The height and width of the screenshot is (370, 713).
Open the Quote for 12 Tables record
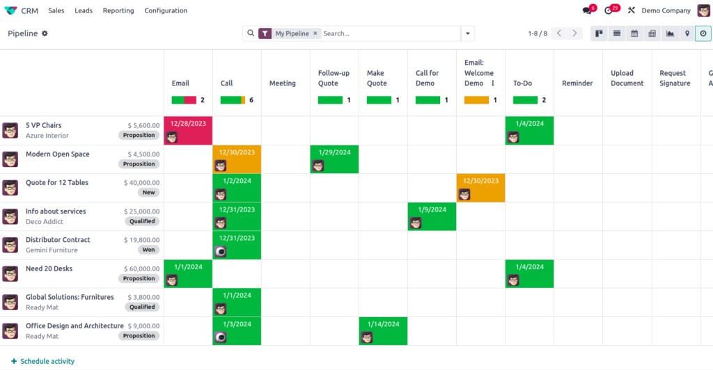point(57,183)
